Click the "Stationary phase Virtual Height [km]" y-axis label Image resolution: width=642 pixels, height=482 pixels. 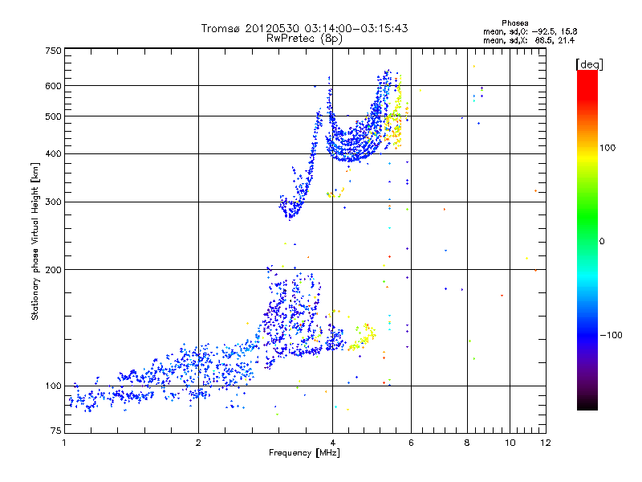coord(35,242)
